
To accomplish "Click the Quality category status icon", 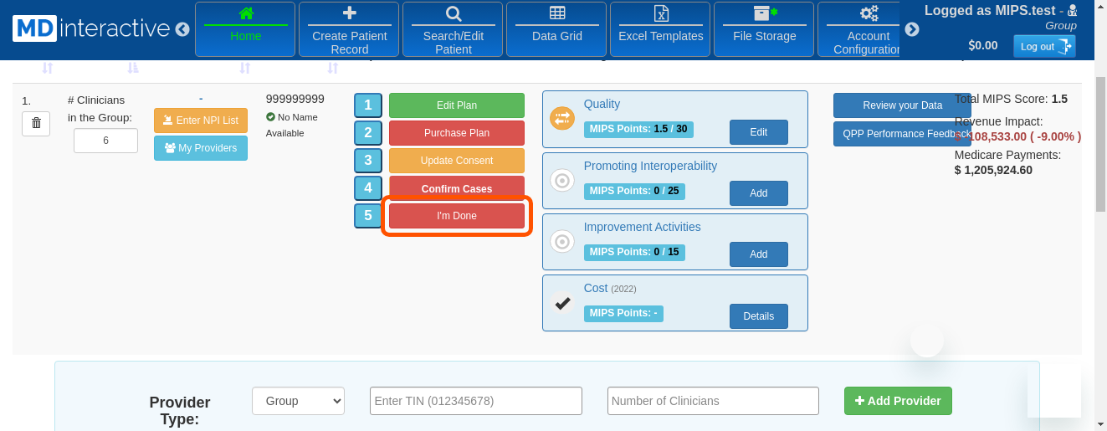I will (x=562, y=119).
